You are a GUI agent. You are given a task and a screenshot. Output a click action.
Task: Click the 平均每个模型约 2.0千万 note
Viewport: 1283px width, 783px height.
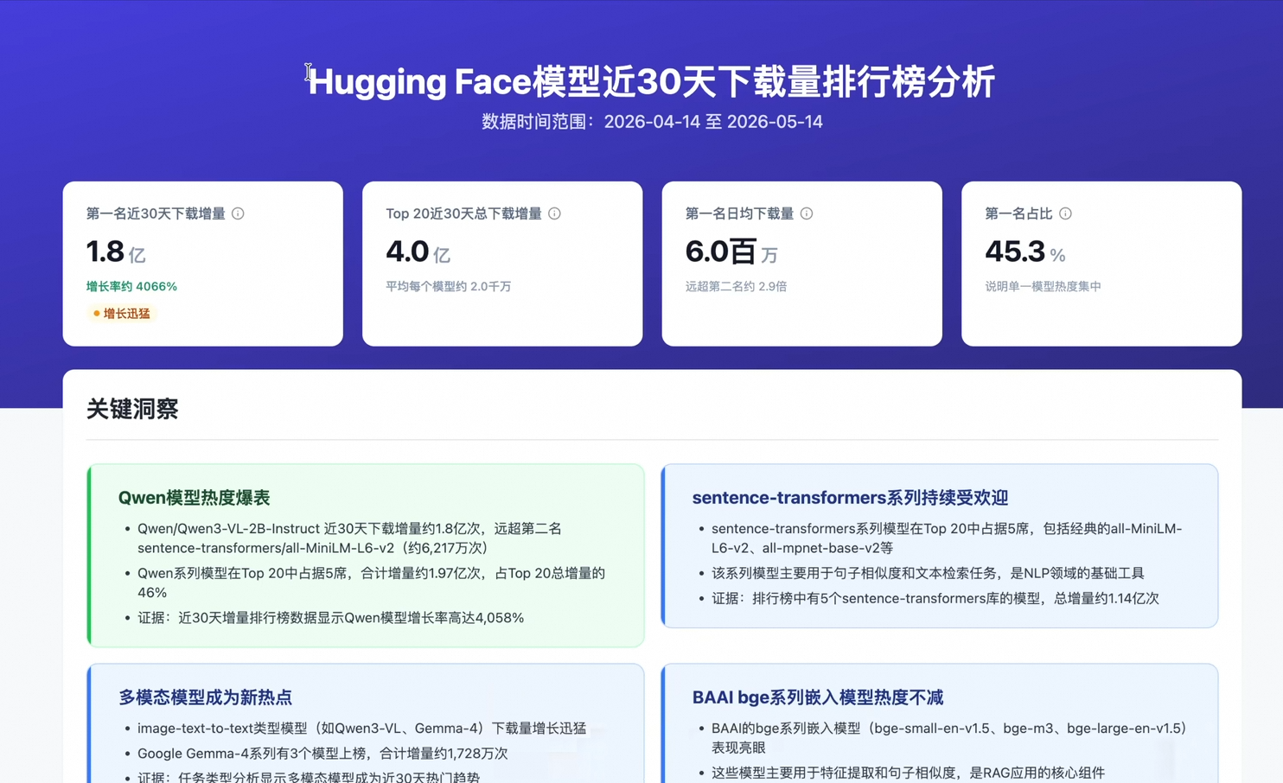pyautogui.click(x=449, y=286)
